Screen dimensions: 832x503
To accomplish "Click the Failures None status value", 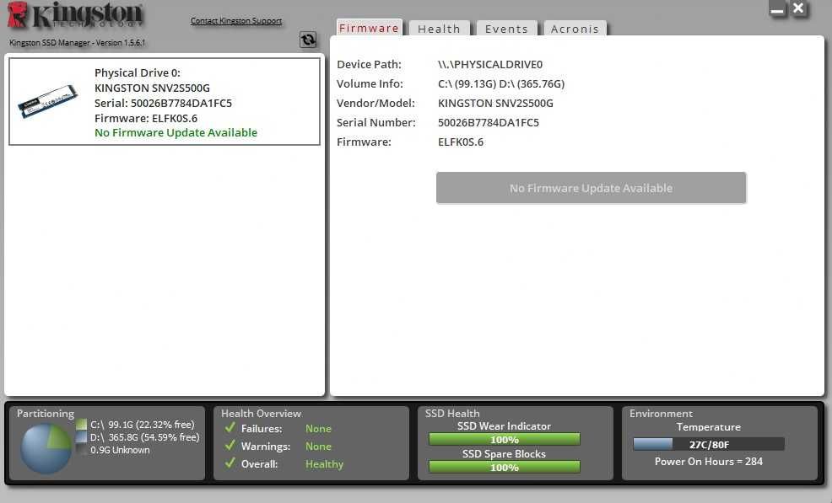I will coord(318,428).
